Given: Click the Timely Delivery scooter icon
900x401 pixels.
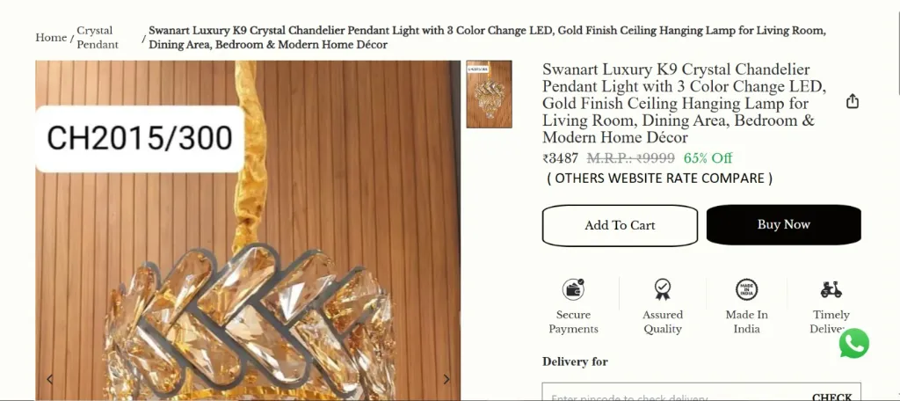Looking at the screenshot, I should [x=831, y=289].
